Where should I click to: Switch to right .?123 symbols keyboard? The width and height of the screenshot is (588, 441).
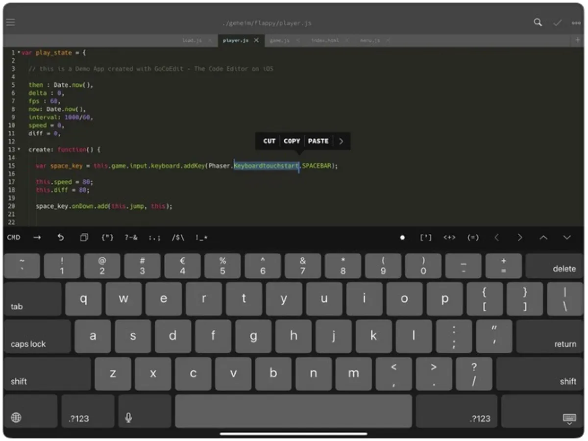point(457,411)
